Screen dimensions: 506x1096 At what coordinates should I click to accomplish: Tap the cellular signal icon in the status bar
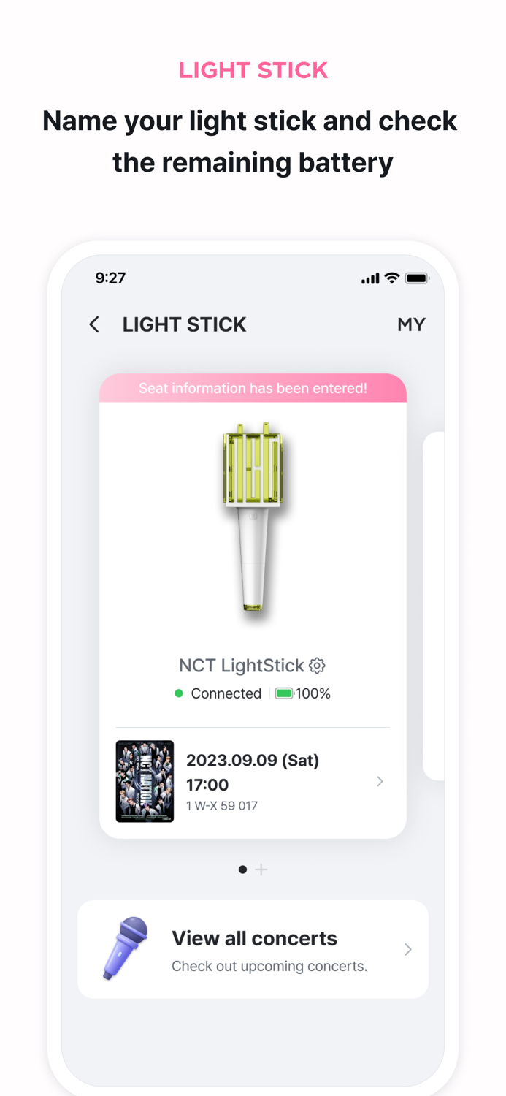tap(369, 278)
